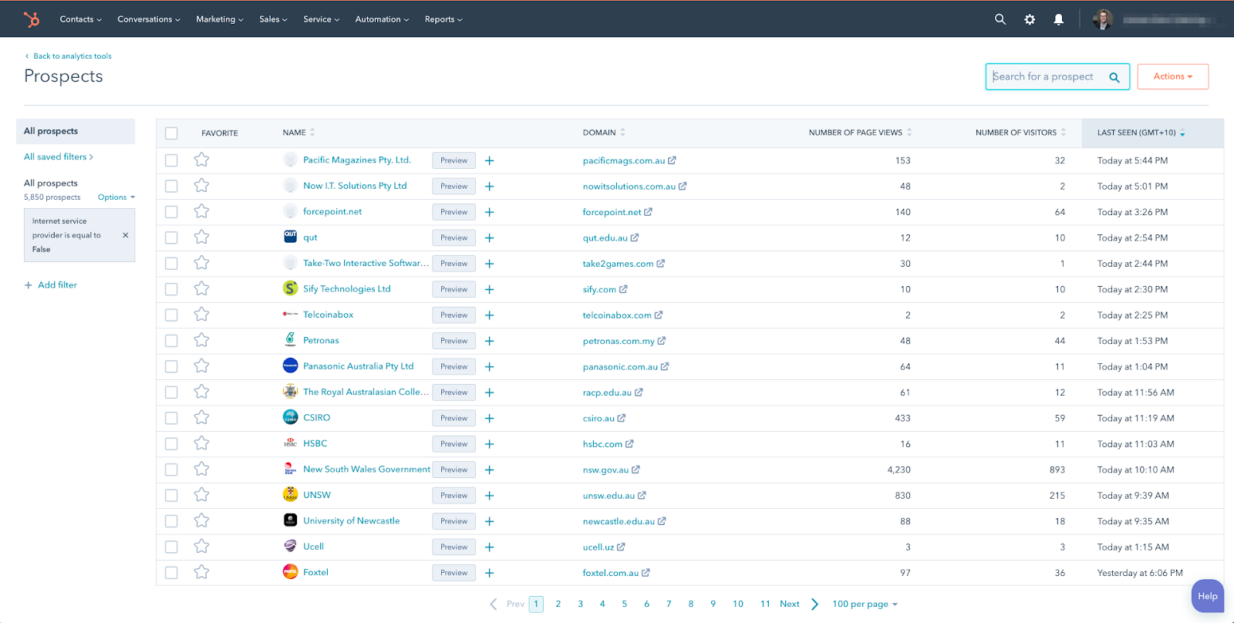Open external link icon for csiro.au

[x=622, y=418]
